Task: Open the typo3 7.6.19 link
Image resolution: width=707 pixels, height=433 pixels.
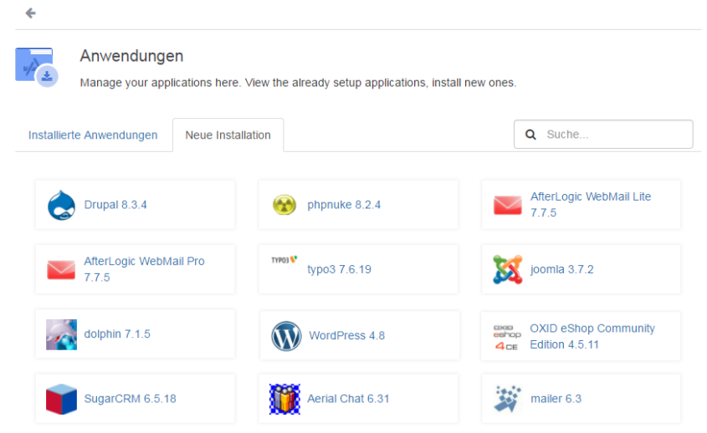Action: point(339,269)
